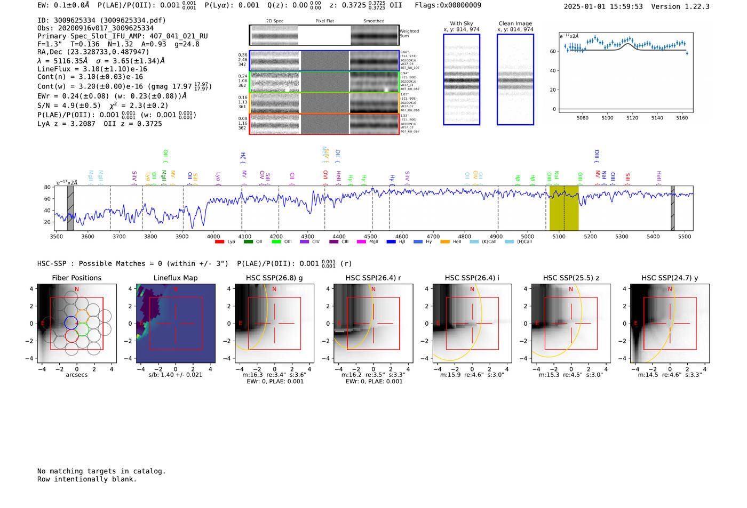The width and height of the screenshot is (747, 508).
Task: Select the With Sky cutout image
Action: (x=462, y=79)
